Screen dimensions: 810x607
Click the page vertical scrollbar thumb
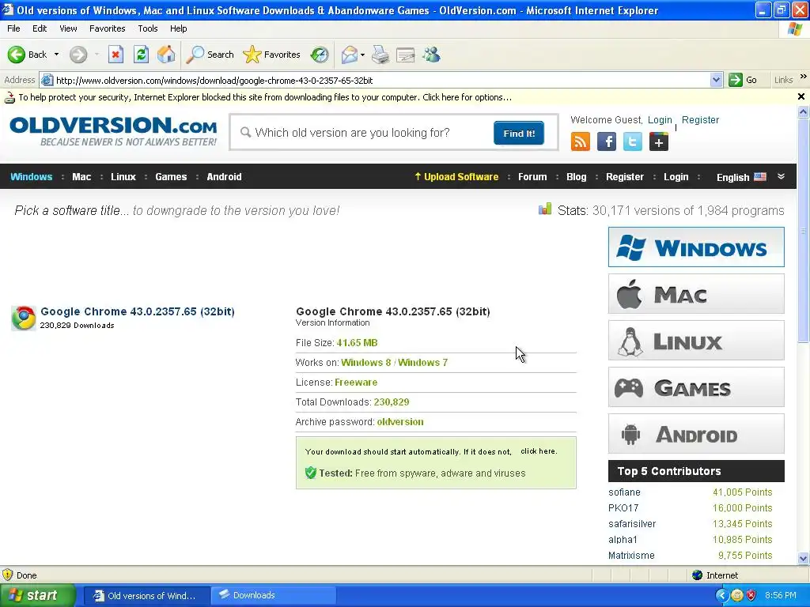(x=803, y=230)
